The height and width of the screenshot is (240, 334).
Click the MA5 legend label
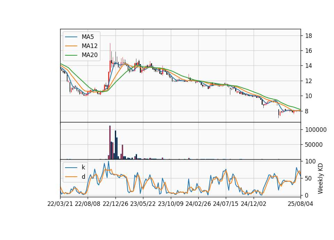[88, 37]
